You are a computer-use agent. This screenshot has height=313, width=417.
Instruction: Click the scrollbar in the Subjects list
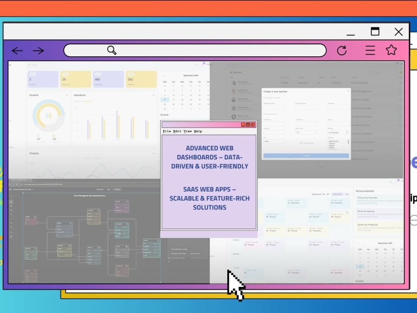pyautogui.click(x=348, y=142)
